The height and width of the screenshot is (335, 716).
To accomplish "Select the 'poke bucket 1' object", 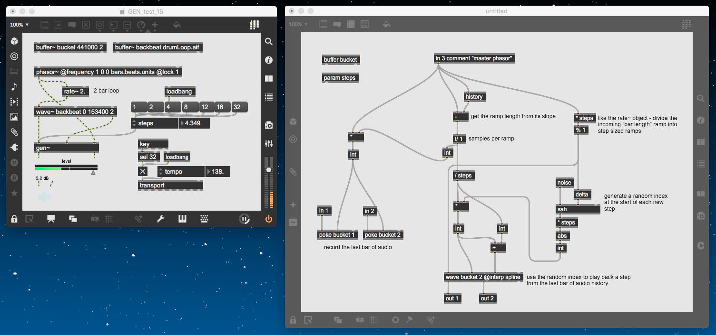I will point(337,234).
